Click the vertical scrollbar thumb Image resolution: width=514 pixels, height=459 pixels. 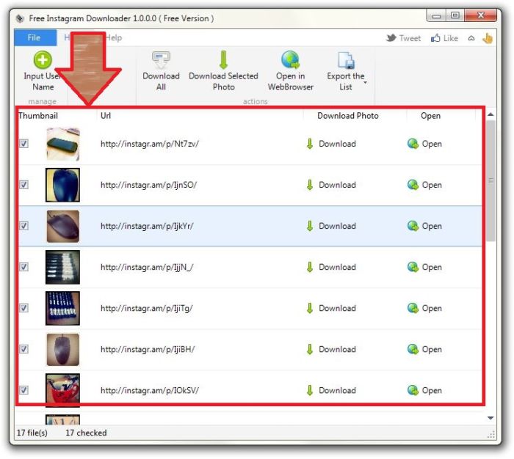491,180
